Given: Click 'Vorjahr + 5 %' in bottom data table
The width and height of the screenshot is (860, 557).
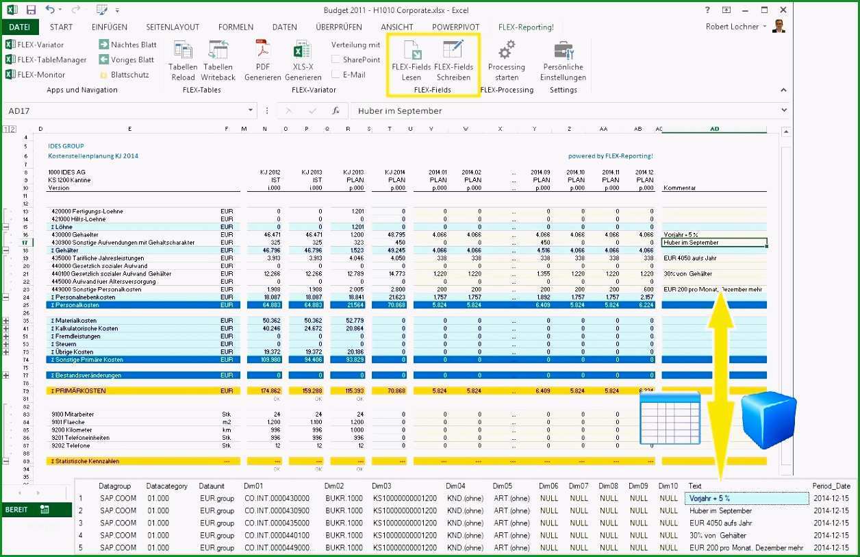Looking at the screenshot, I should 746,498.
